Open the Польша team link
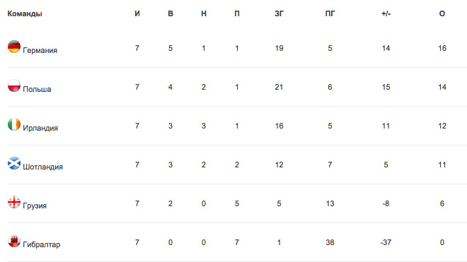Screen dimensions: 467x262 [37, 89]
